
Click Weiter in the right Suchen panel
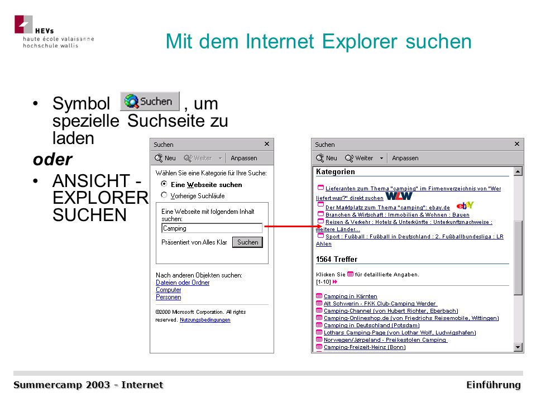pos(359,158)
